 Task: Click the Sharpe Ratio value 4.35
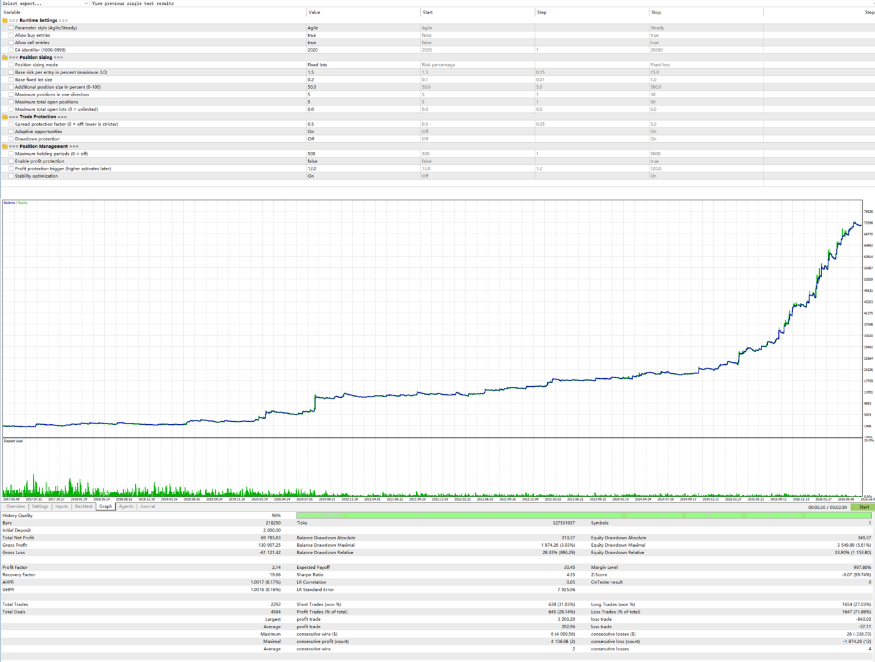570,575
